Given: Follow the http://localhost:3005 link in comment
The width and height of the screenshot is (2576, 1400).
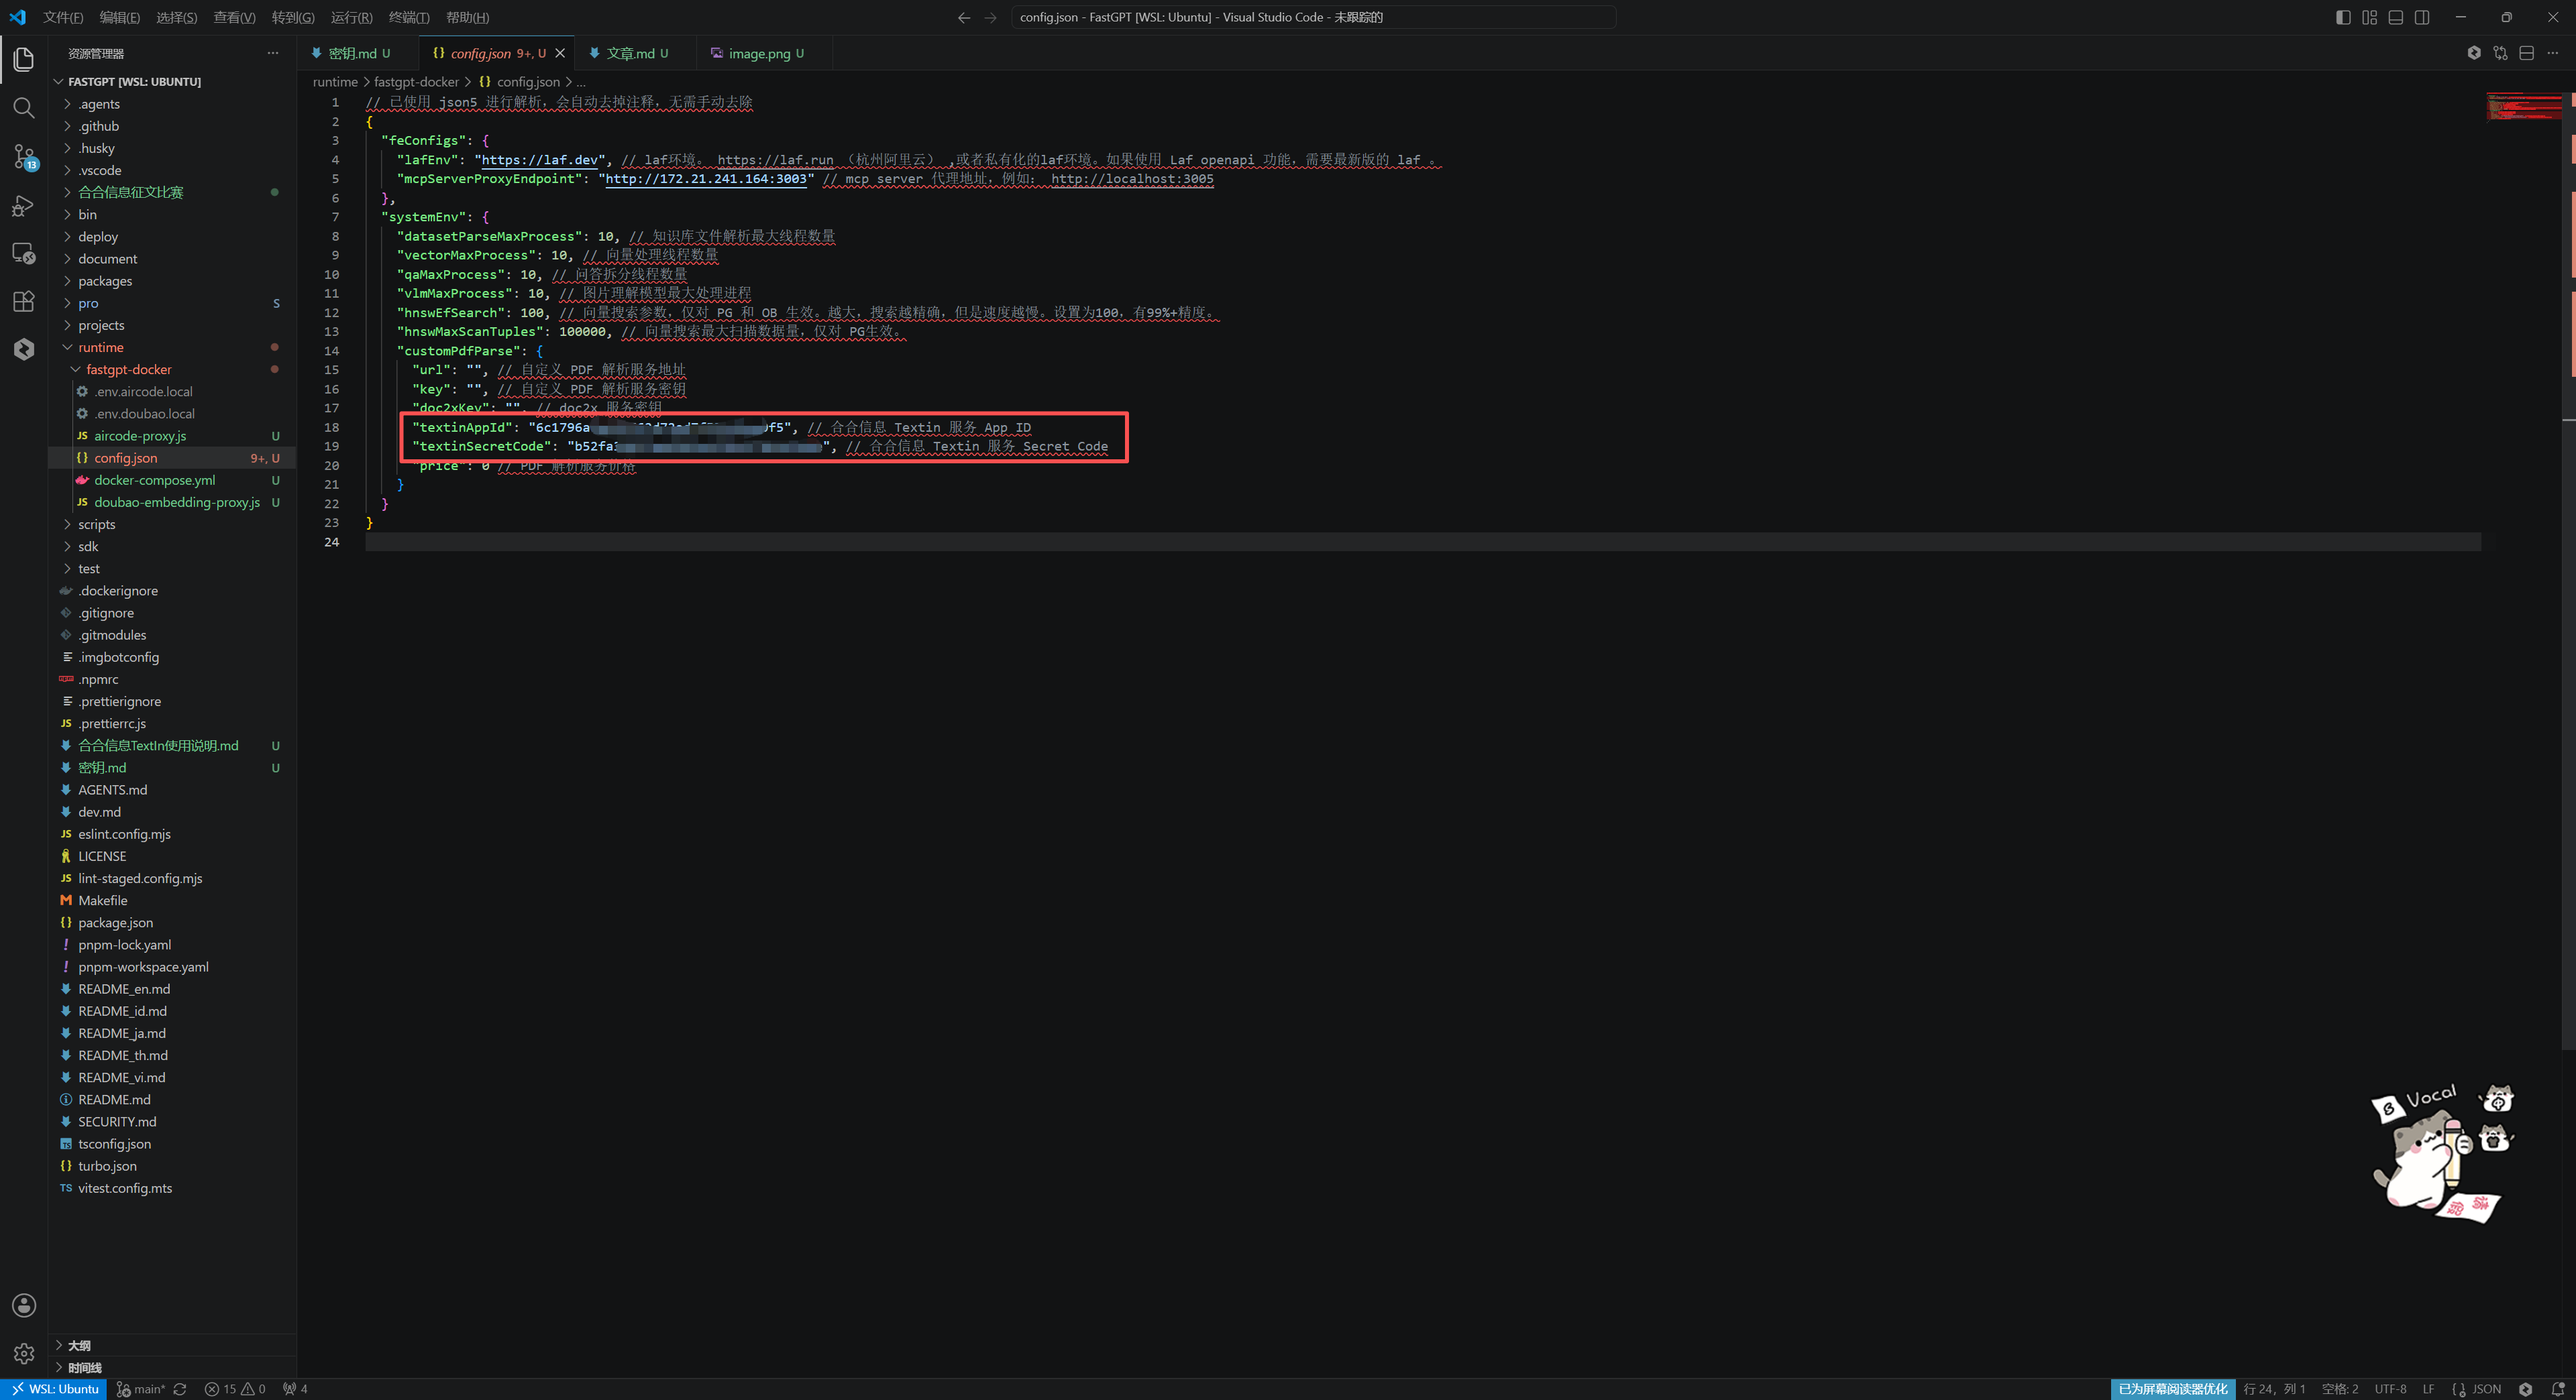Looking at the screenshot, I should click(x=1132, y=179).
